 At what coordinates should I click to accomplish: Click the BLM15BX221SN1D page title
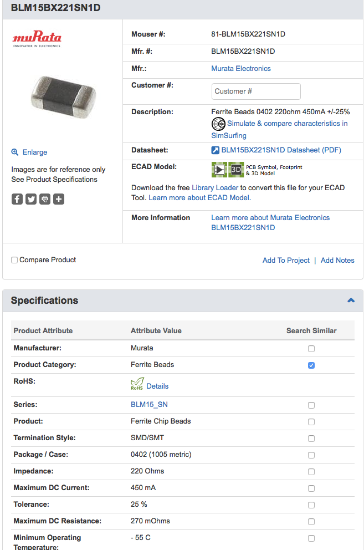pyautogui.click(x=56, y=8)
